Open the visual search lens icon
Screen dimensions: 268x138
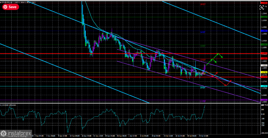pos(261,7)
